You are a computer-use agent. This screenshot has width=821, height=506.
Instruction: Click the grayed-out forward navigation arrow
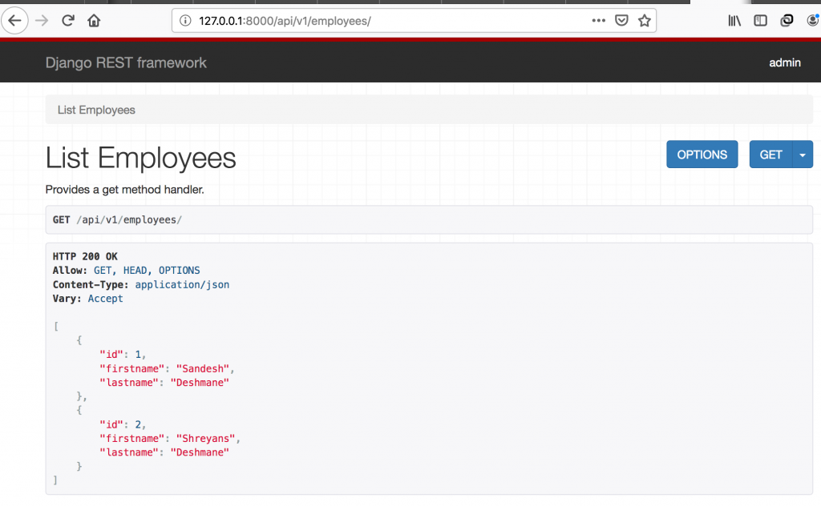(x=40, y=20)
